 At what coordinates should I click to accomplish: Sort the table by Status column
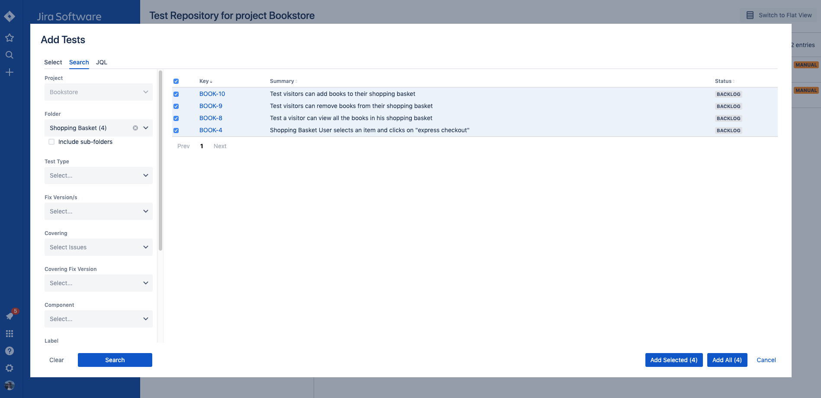click(725, 81)
